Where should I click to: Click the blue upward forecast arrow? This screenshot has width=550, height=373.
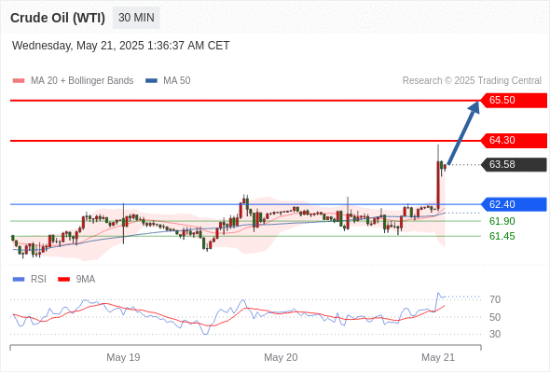[x=463, y=132]
